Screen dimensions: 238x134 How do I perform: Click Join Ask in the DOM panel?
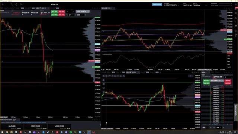[228, 83]
